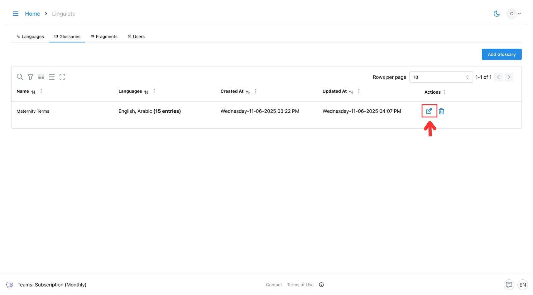The width and height of the screenshot is (533, 295).
Task: Go to next page arrow
Action: click(509, 77)
